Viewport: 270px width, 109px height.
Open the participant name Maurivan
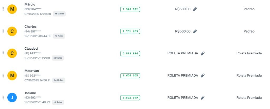pyautogui.click(x=32, y=71)
